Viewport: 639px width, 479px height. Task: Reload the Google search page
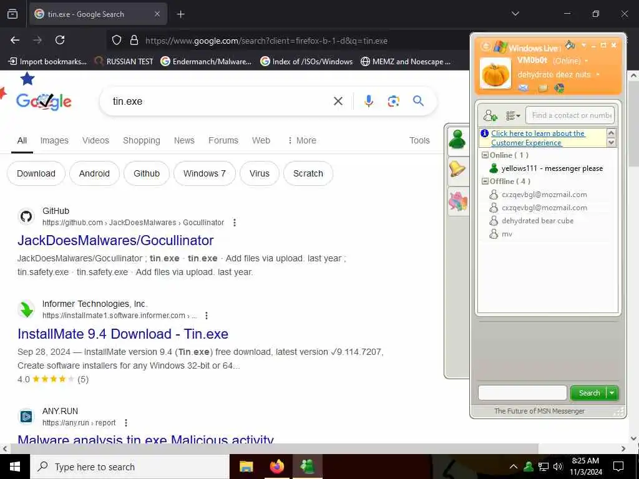point(60,40)
